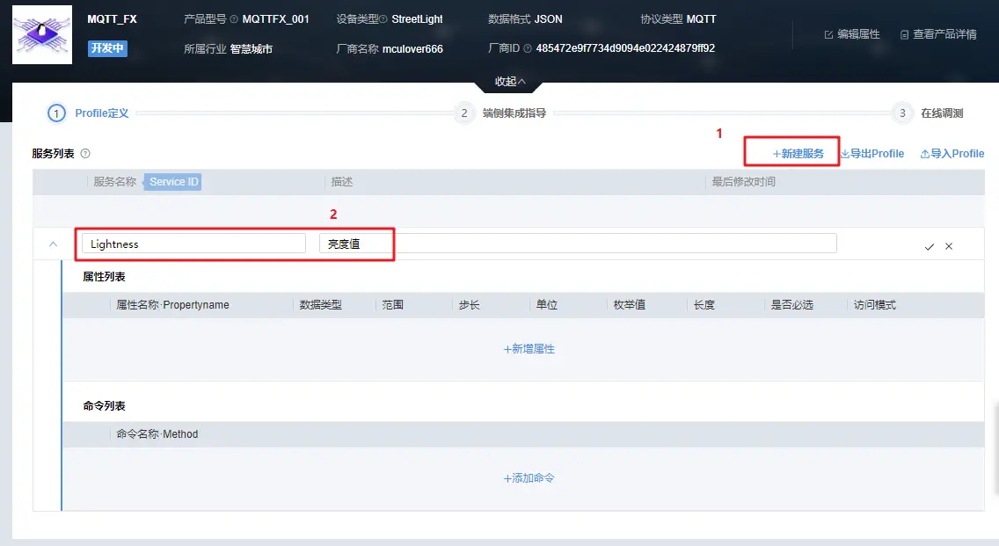Click the help icon beside 服务列表
This screenshot has width=999, height=546.
pyautogui.click(x=85, y=154)
